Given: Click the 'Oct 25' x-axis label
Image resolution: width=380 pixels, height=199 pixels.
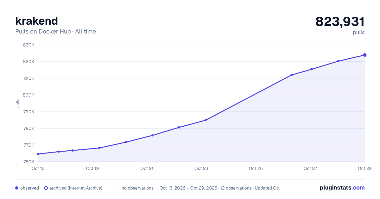Looking at the screenshot, I should pos(256,168).
